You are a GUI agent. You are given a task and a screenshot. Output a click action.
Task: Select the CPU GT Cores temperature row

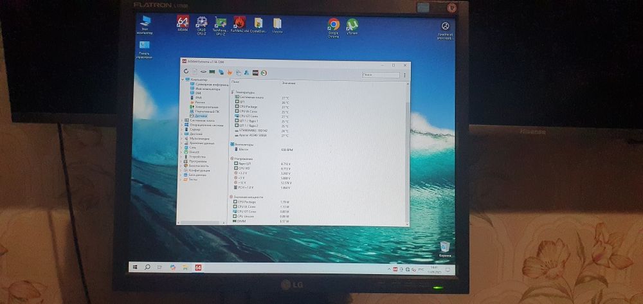tap(262, 116)
